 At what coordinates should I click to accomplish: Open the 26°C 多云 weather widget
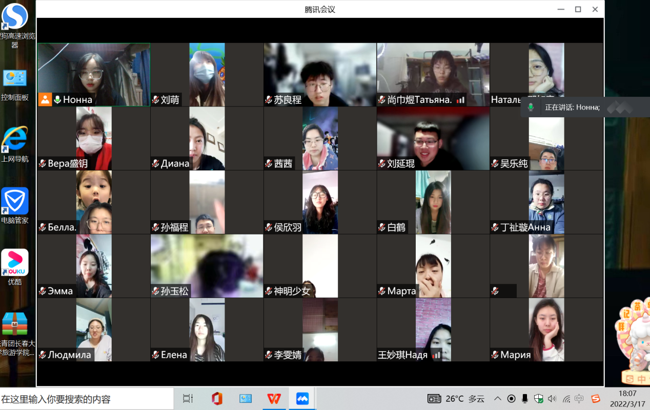tap(456, 398)
